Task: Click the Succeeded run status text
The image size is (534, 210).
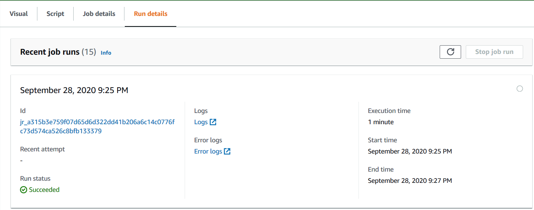Action: pyautogui.click(x=44, y=190)
